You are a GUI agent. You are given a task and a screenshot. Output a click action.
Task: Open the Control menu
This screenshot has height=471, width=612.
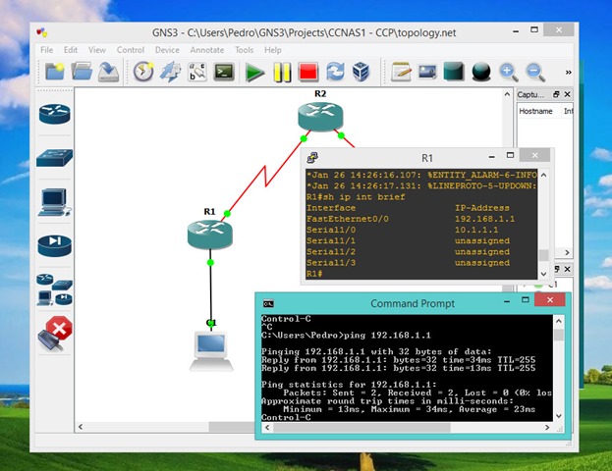[131, 50]
